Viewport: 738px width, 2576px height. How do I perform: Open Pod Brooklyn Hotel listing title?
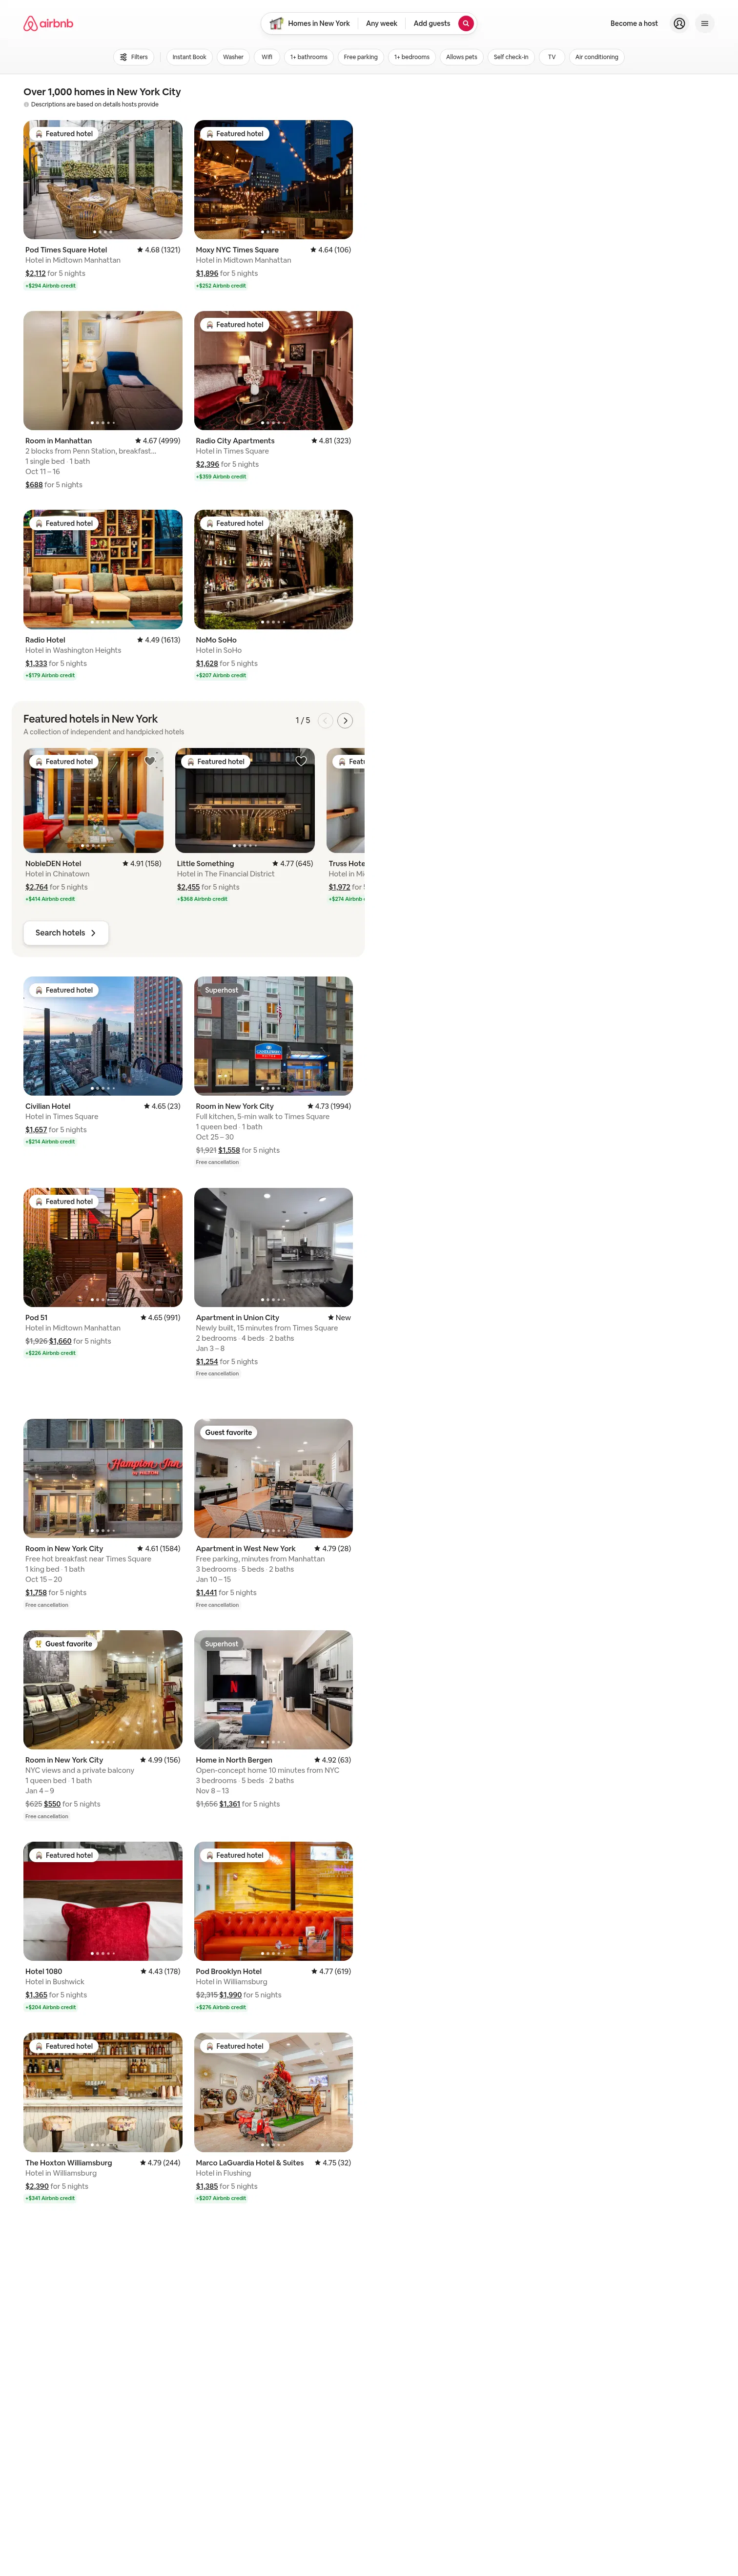pyautogui.click(x=229, y=1971)
